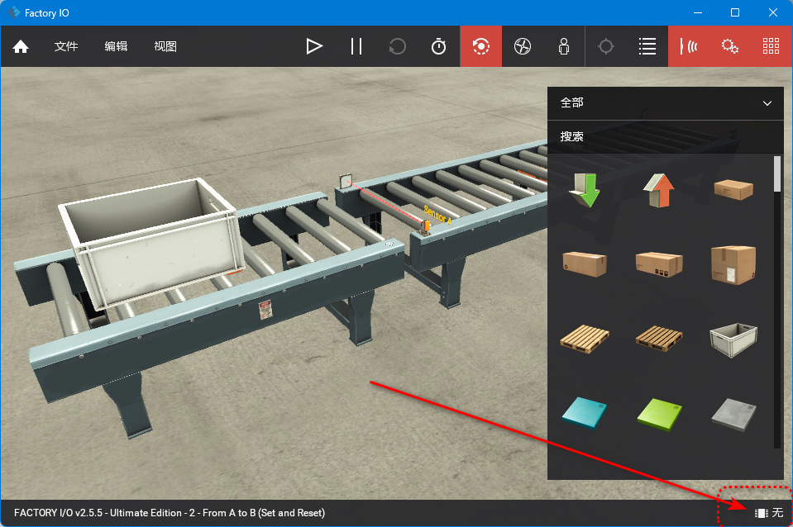Go to Home screen

click(x=21, y=46)
